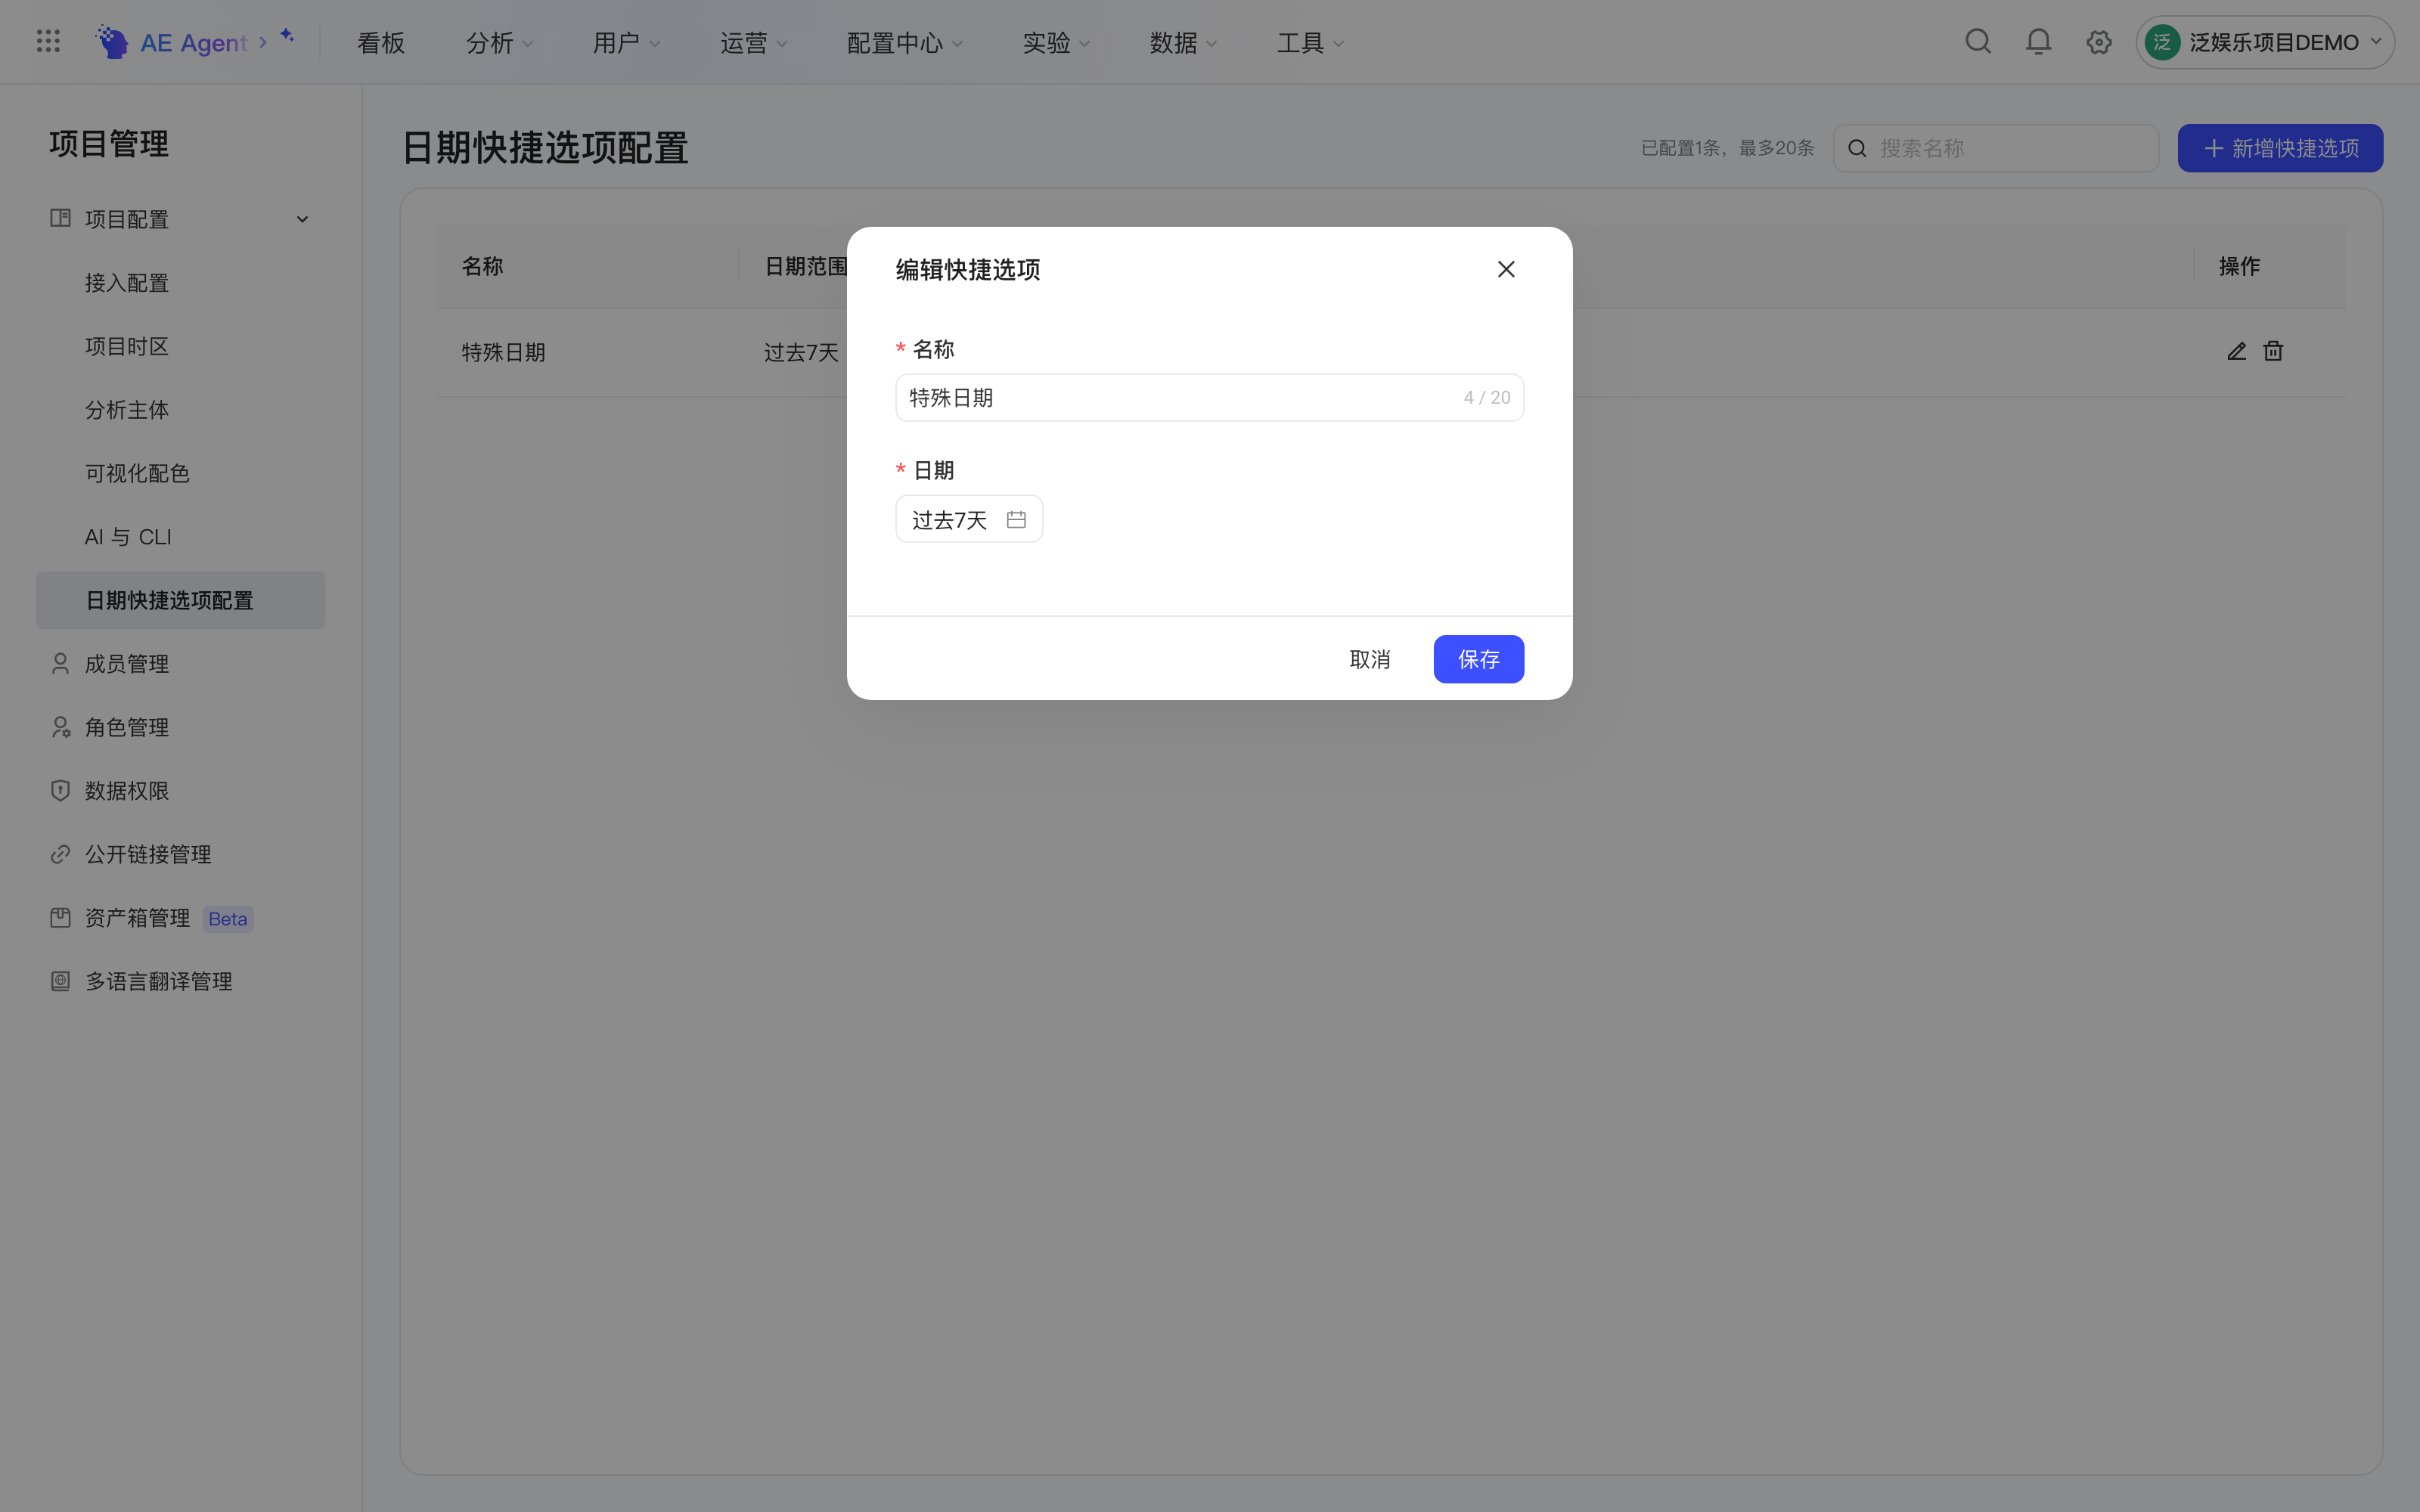This screenshot has width=2420, height=1512.
Task: Open the 工具 menu
Action: click(x=1310, y=43)
